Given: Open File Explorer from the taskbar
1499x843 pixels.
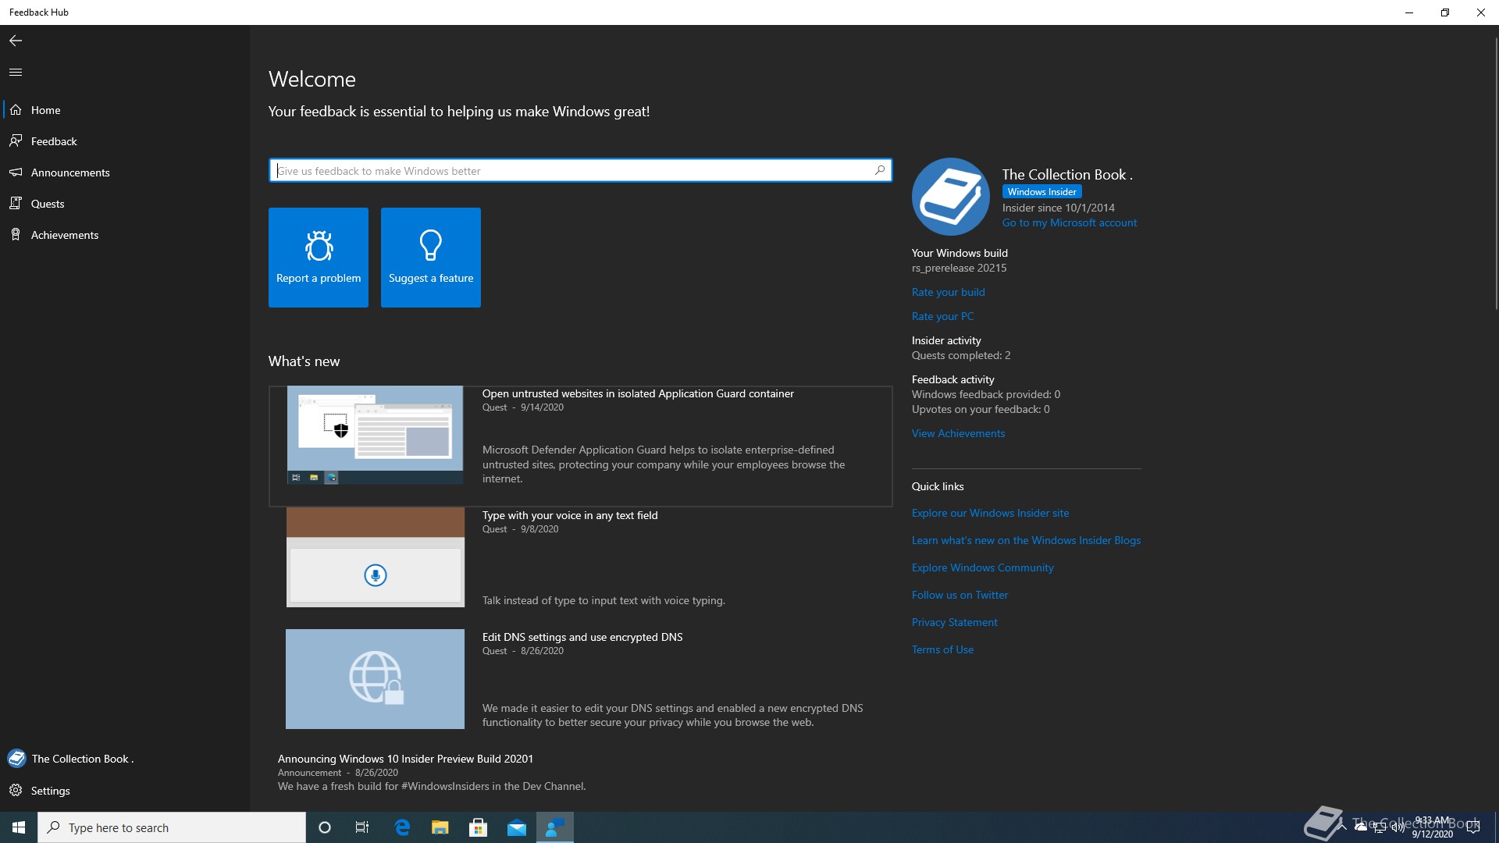Looking at the screenshot, I should click(440, 827).
